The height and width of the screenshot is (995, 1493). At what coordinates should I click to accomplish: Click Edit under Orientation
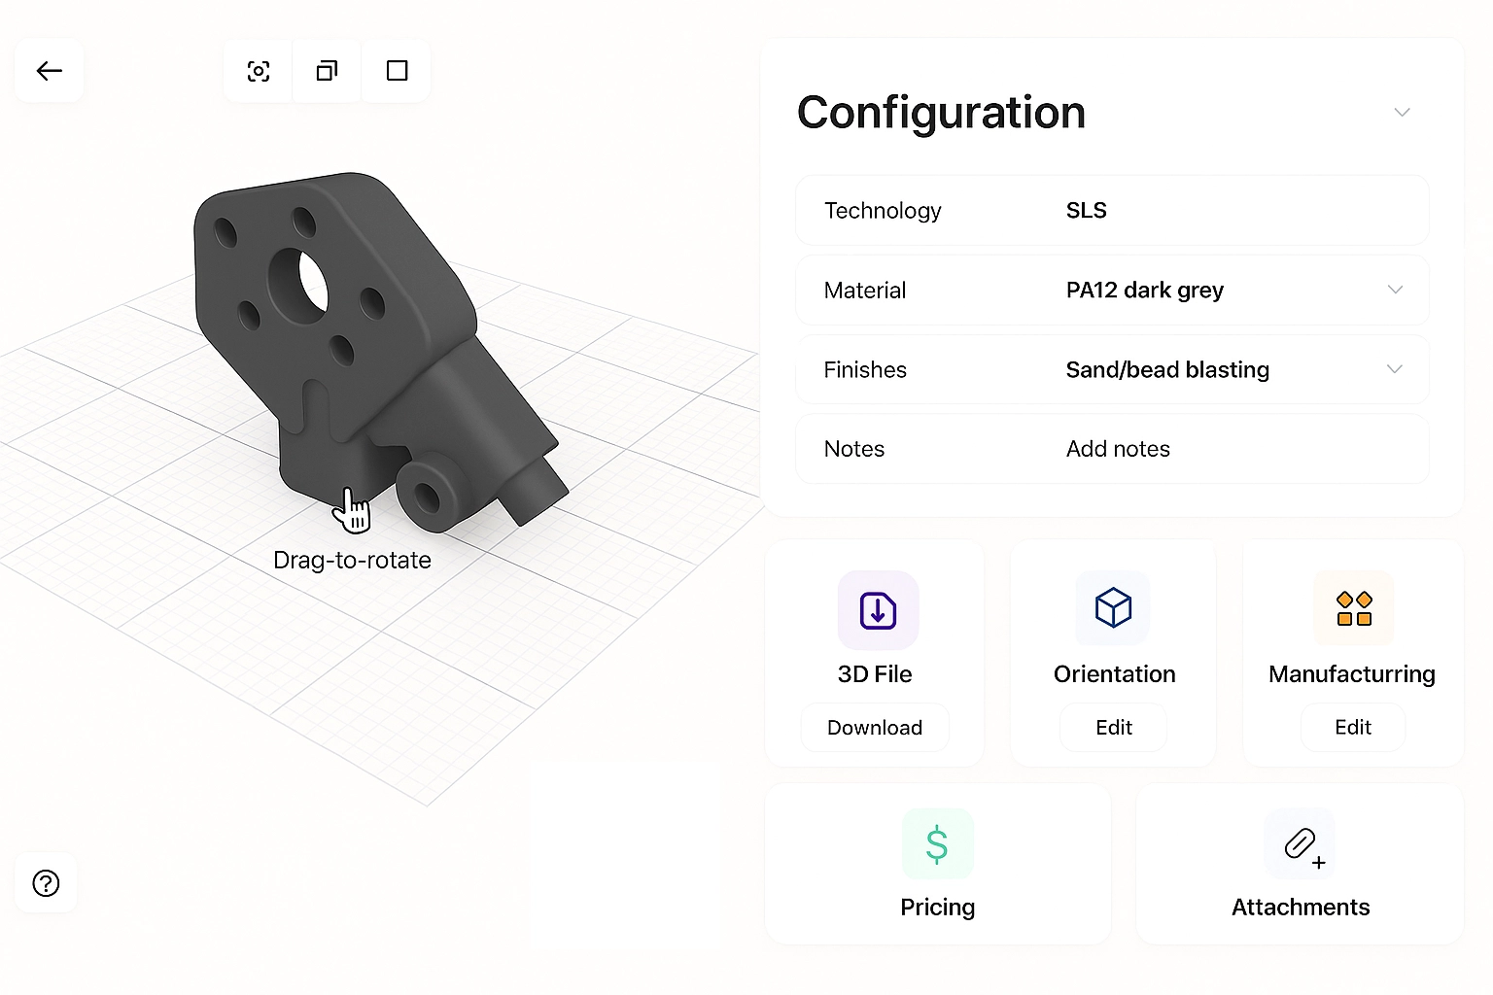click(1113, 728)
